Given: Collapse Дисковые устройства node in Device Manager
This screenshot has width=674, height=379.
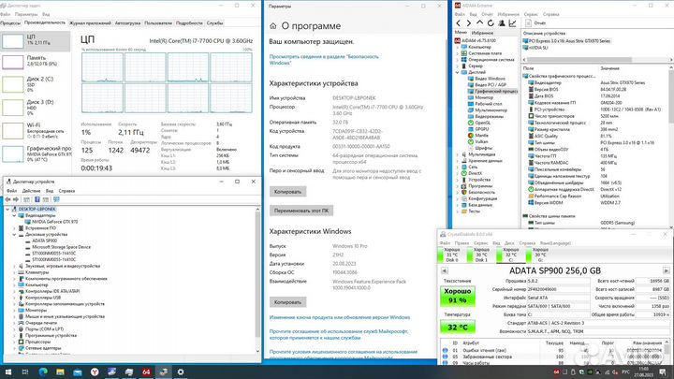Looking at the screenshot, I should (14, 235).
